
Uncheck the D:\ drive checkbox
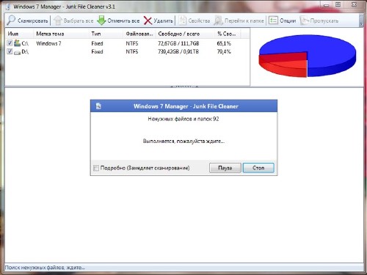coord(10,51)
